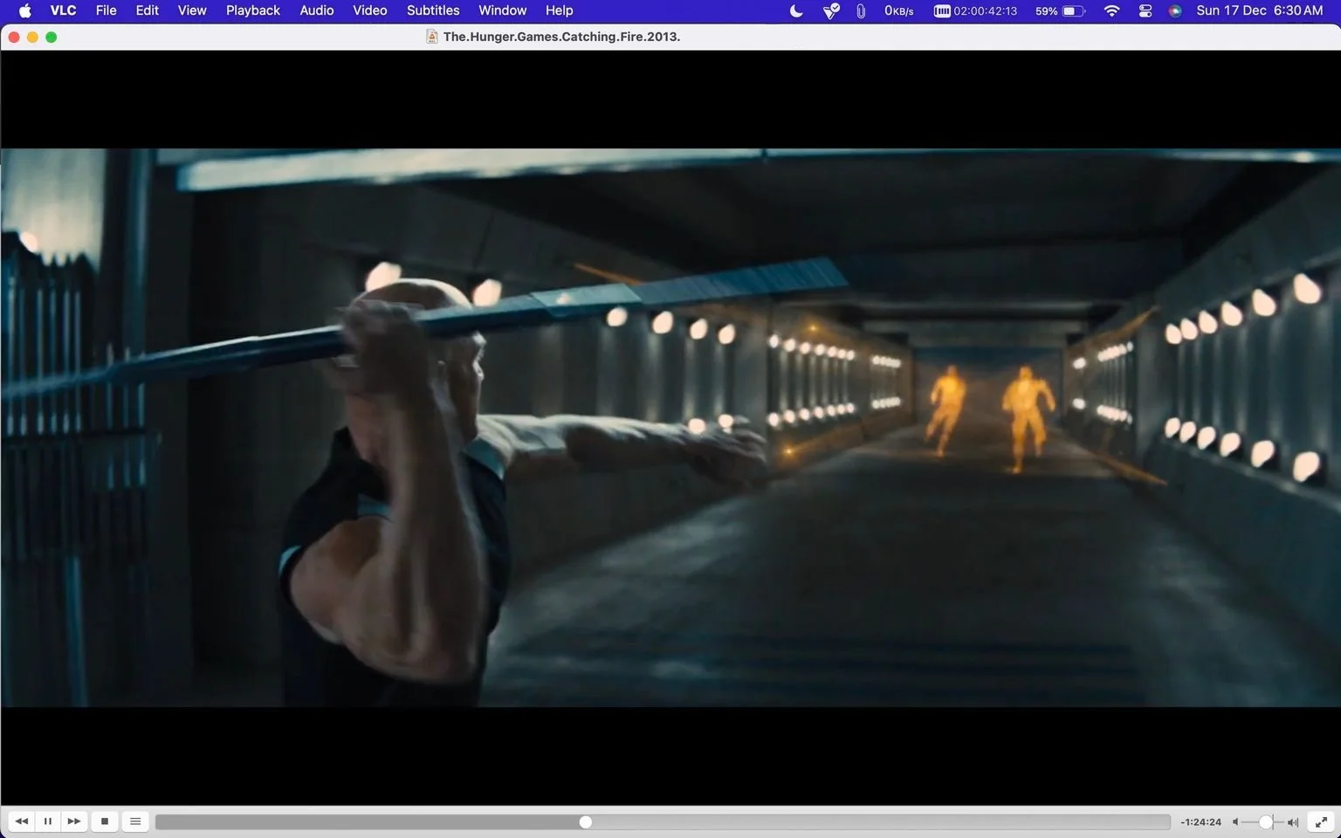Image resolution: width=1341 pixels, height=838 pixels.
Task: Open the date and time Sun 17 Dec
Action: pos(1260,10)
